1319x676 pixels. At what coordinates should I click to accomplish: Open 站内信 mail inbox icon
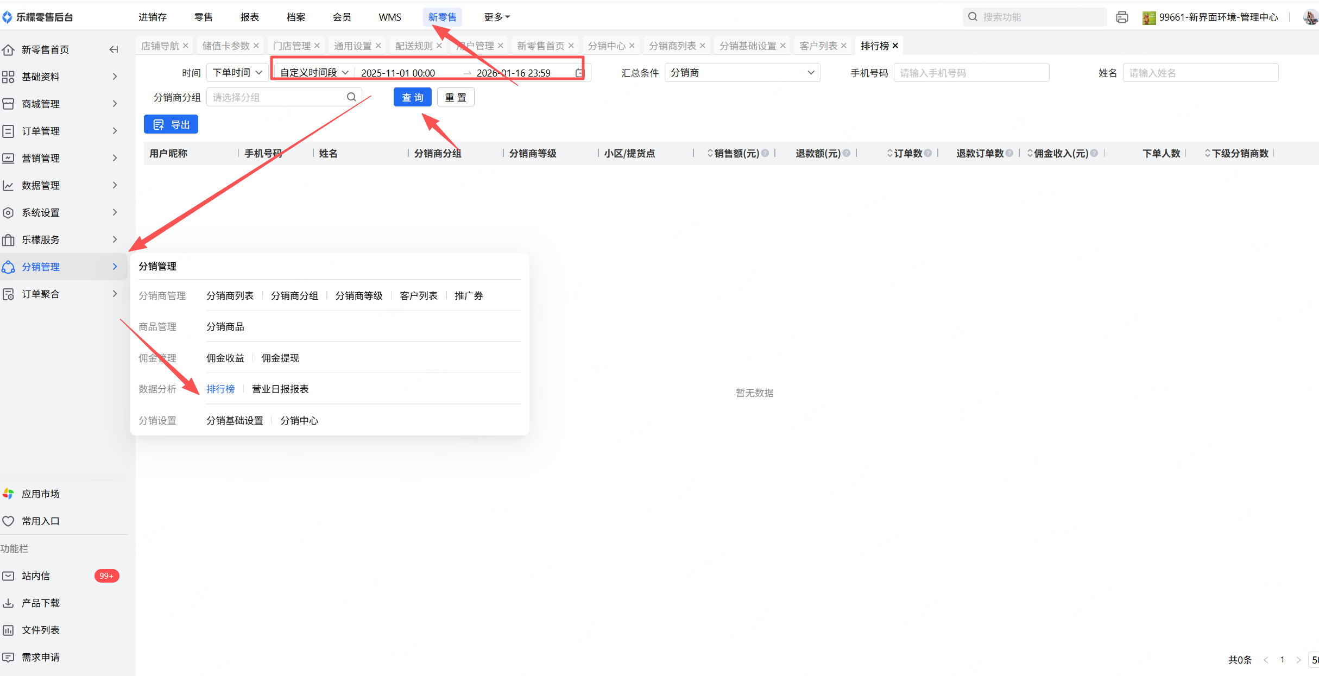(8, 576)
